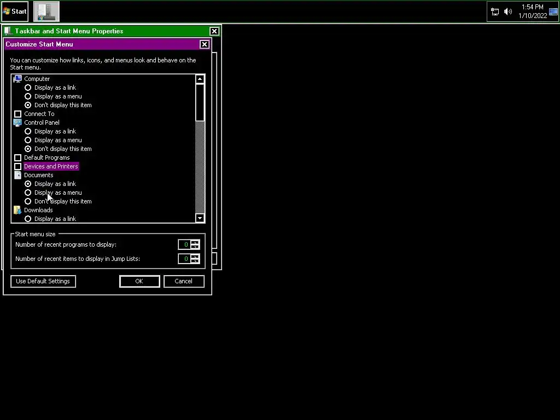Select Documents 'Don't display this item'

point(28,201)
